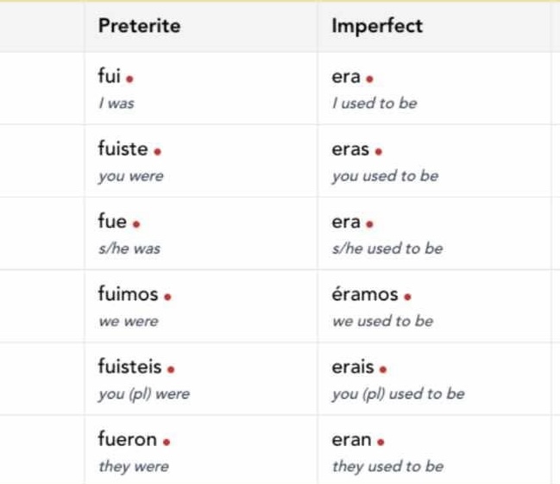The height and width of the screenshot is (484, 560).
Task: Play audio dot next to fueron
Action: tap(167, 443)
